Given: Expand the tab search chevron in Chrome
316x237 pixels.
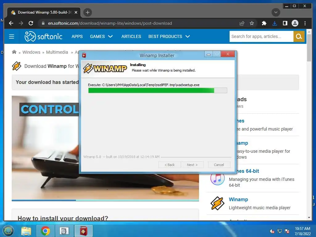Looking at the screenshot, I should point(276,12).
